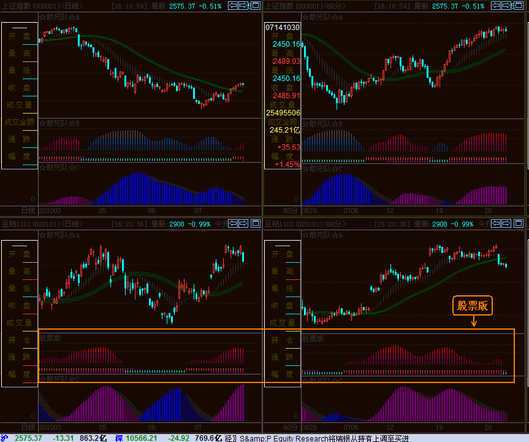Click 05 month marker on 豆粕1101 日线 axis
Screen dimensions: 529x442
102,427
